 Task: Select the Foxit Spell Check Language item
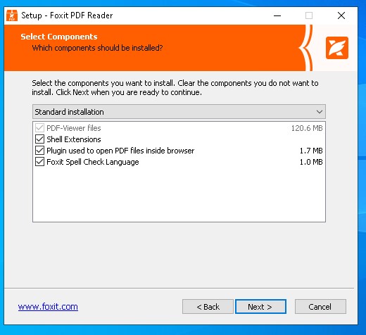click(x=93, y=162)
